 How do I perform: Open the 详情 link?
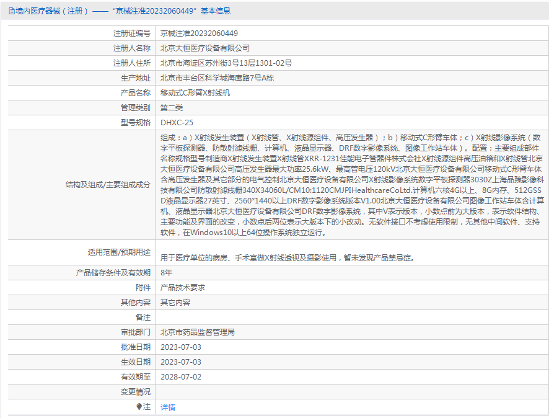point(168,407)
